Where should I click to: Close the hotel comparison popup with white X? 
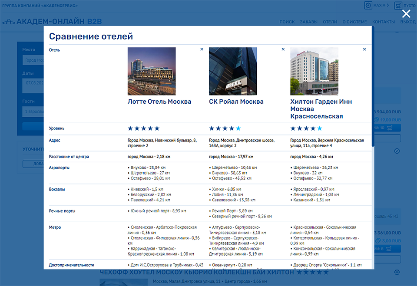[x=406, y=13]
